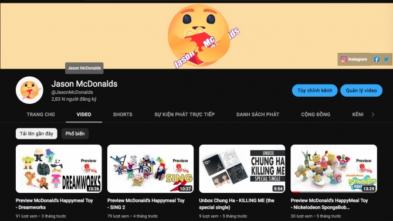Open the Twitter icon on the banner

(386, 59)
